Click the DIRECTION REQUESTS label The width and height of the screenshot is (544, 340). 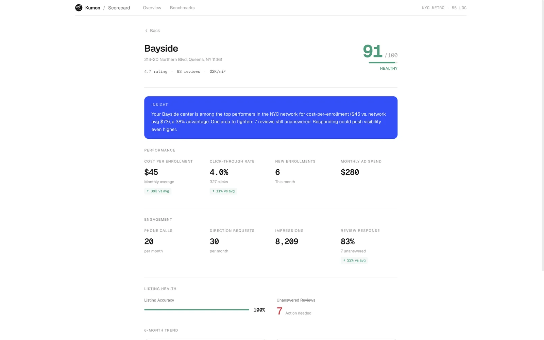232,231
